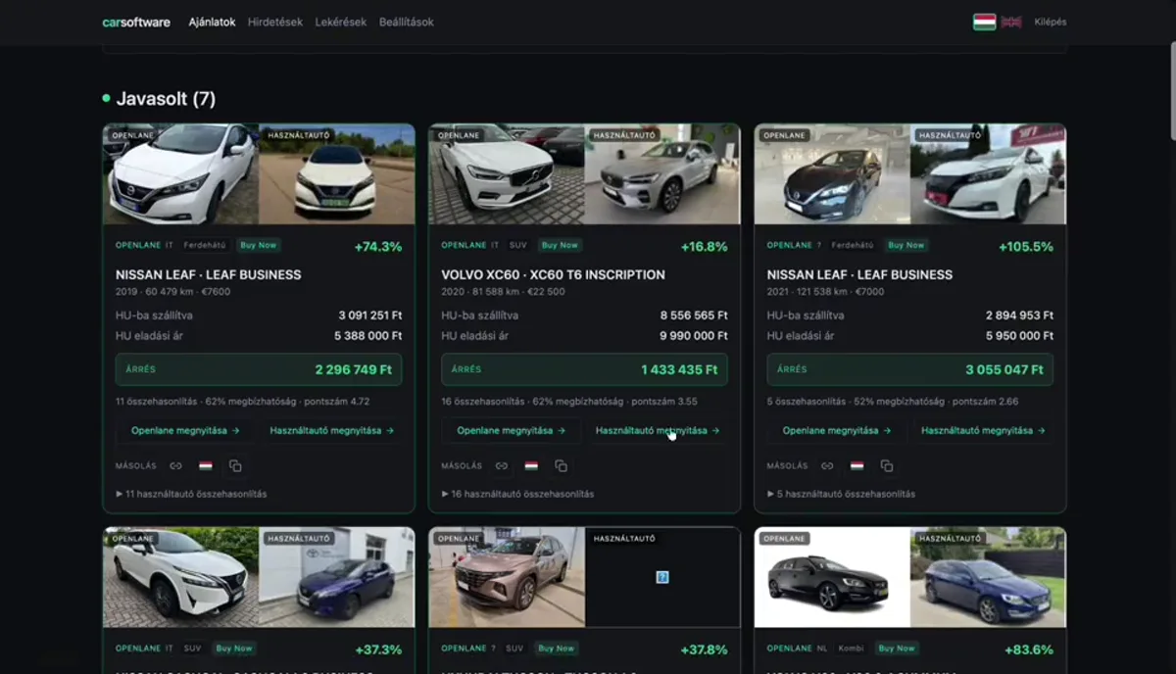The image size is (1176, 674).
Task: Click duplicate copy icon on Volvo XC60 card
Action: [561, 466]
